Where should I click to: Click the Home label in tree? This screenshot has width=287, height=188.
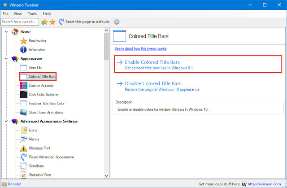tap(26, 32)
